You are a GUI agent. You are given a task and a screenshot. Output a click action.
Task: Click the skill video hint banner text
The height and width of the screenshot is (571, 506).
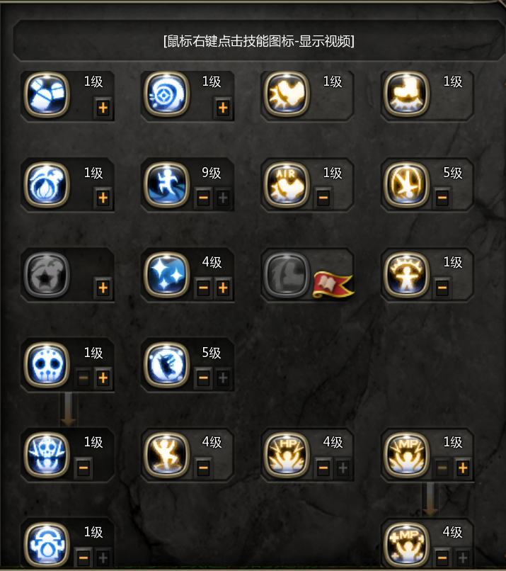(x=258, y=41)
